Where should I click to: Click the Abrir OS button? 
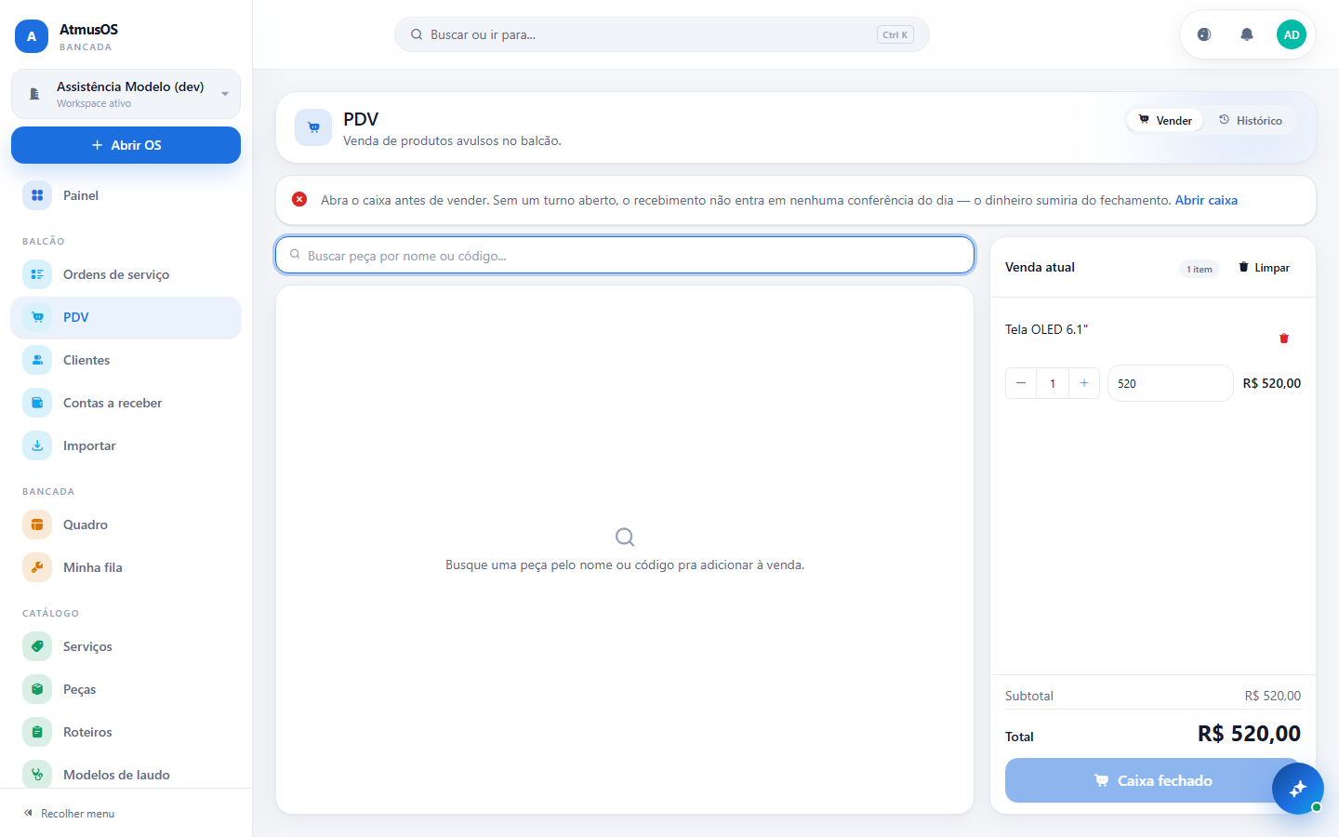126,145
